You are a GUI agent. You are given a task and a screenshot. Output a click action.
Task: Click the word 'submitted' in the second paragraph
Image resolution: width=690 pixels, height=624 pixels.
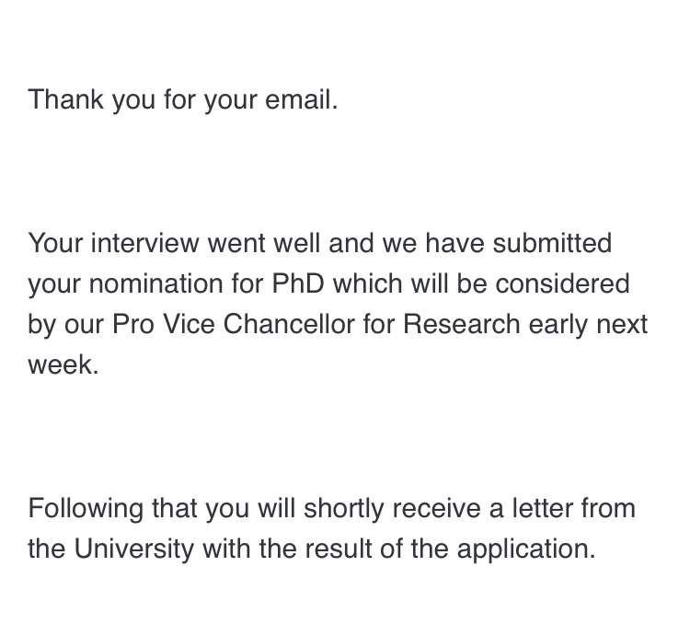(552, 244)
